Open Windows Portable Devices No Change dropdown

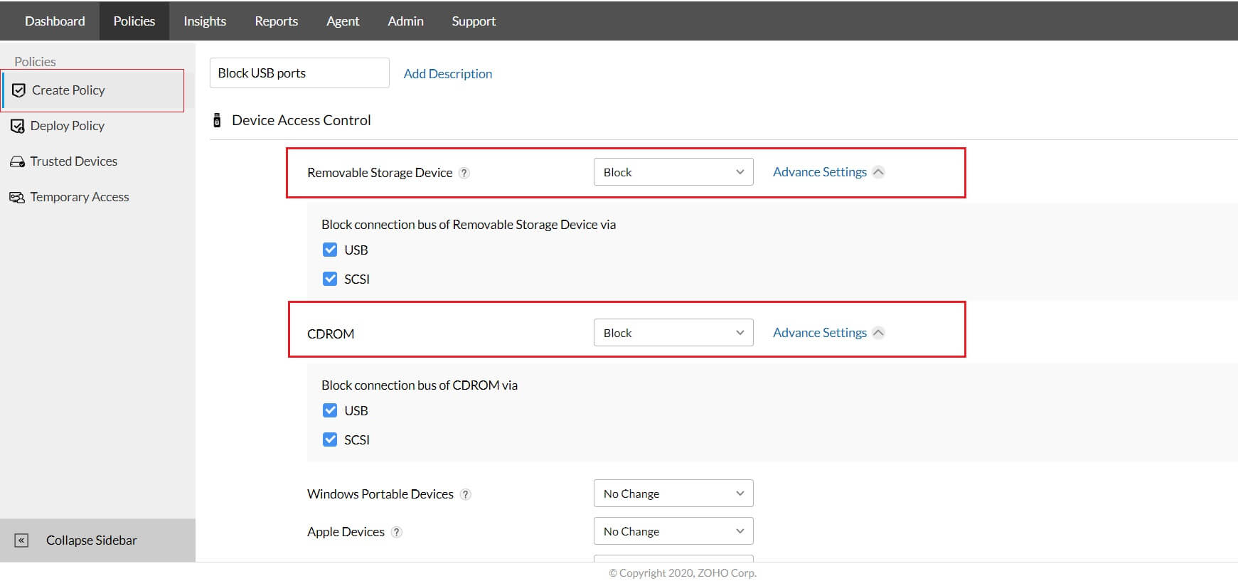[x=673, y=494]
